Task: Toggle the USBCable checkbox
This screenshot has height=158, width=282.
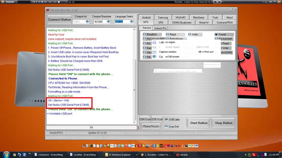Action: tap(166, 120)
